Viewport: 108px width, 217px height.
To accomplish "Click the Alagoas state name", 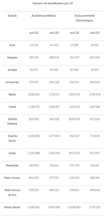I will tap(12, 57).
